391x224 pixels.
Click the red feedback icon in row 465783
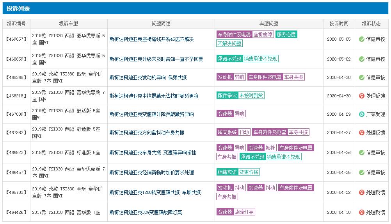click(x=362, y=193)
